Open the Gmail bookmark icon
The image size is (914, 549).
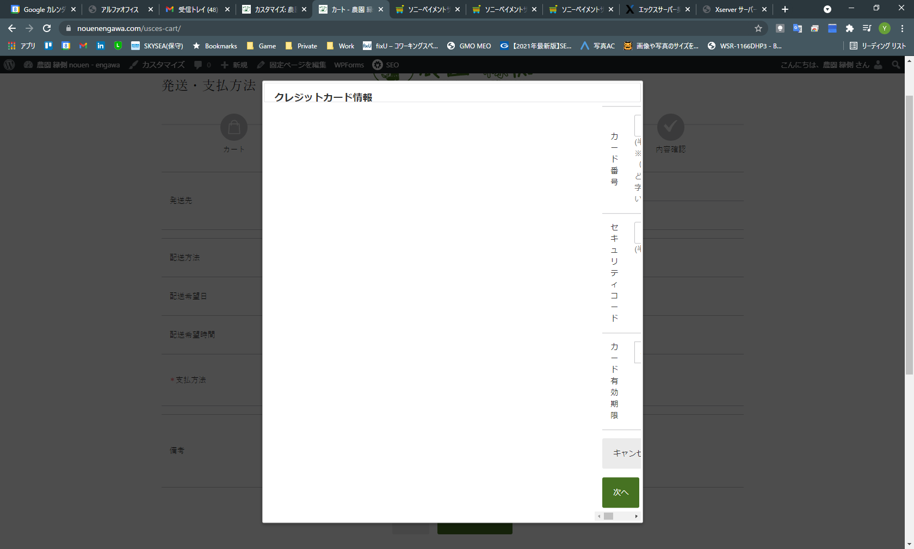(83, 46)
